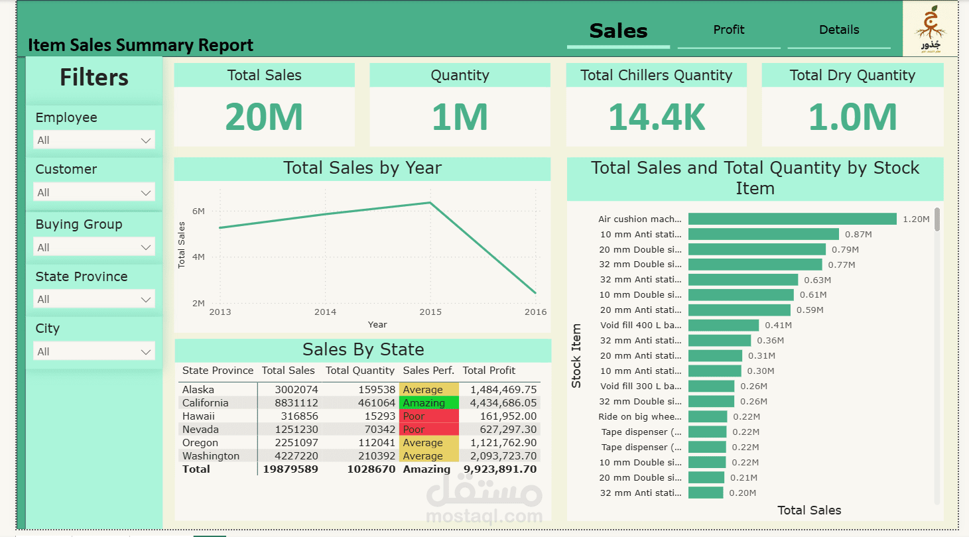
Task: Click the bar labeled 0.63M
Action: [743, 280]
